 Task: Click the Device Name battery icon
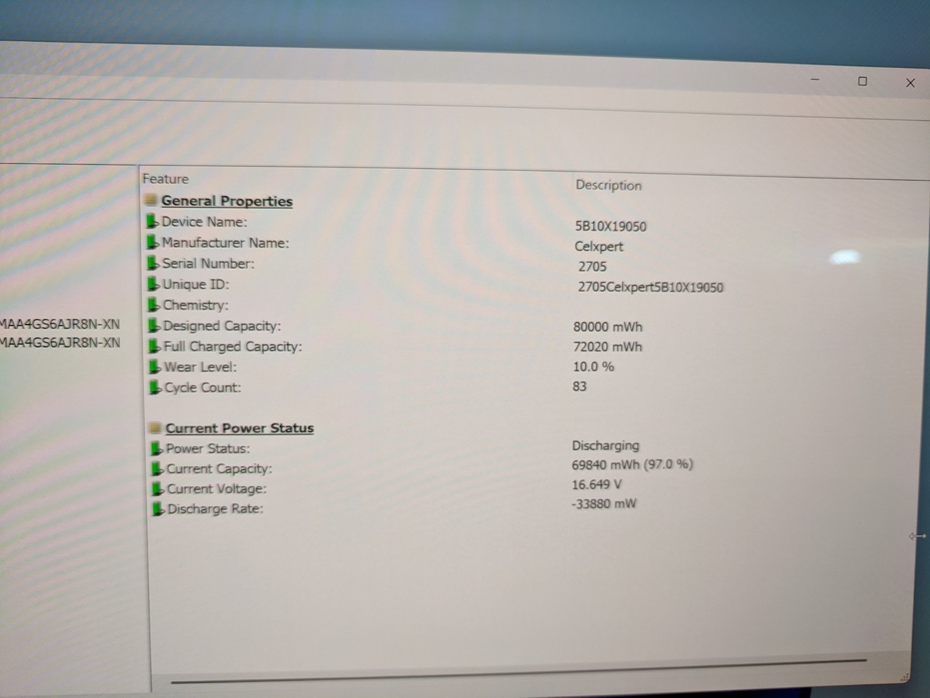152,222
